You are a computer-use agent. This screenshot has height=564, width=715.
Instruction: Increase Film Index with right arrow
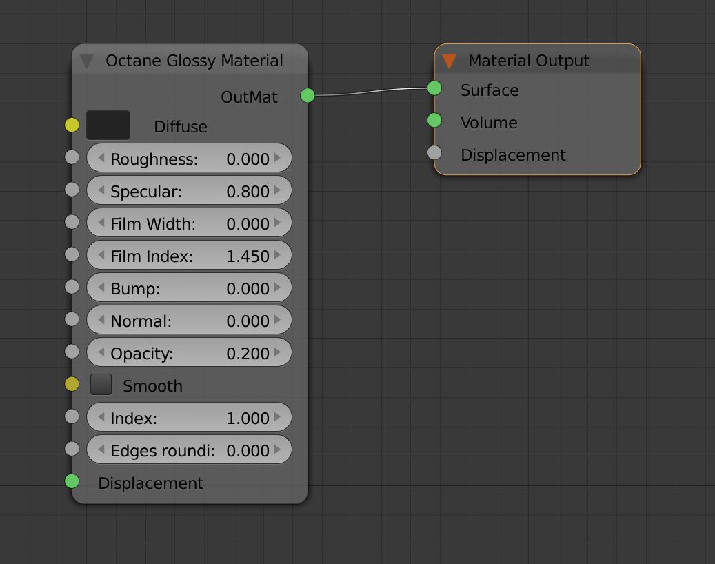click(277, 255)
